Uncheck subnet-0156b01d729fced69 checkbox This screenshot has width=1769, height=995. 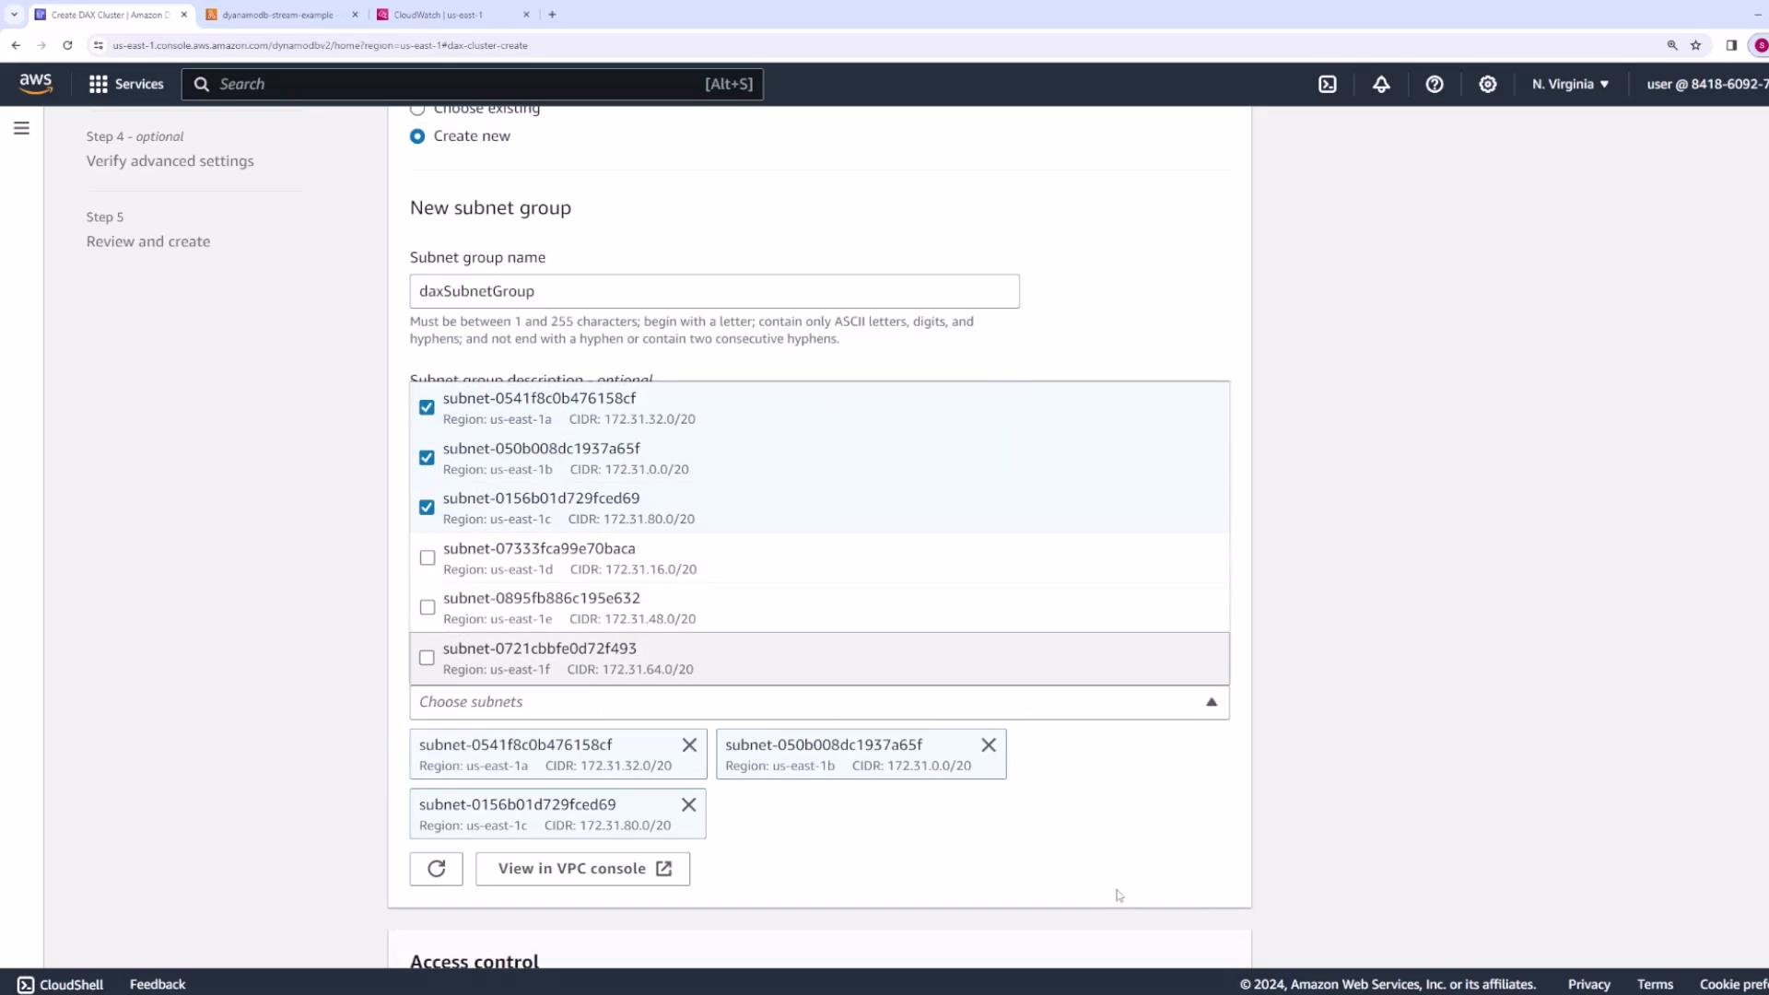427,508
